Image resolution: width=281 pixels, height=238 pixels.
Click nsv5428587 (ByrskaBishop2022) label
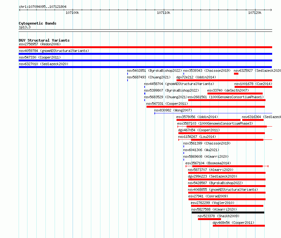[x=215, y=183]
